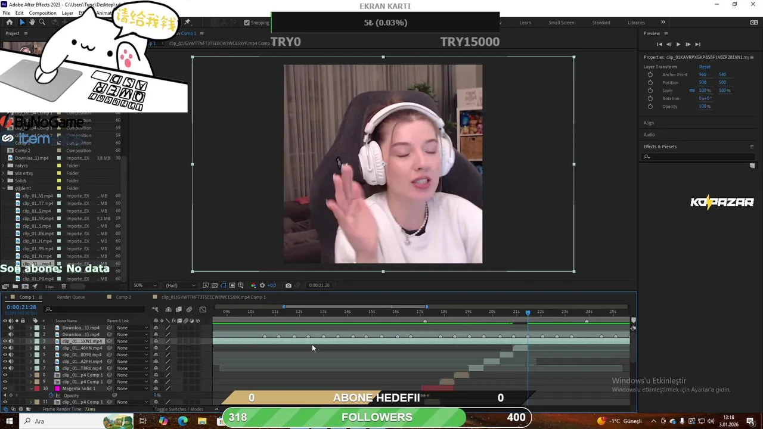Expand the Audio panel
This screenshot has width=763, height=429.
[649, 135]
